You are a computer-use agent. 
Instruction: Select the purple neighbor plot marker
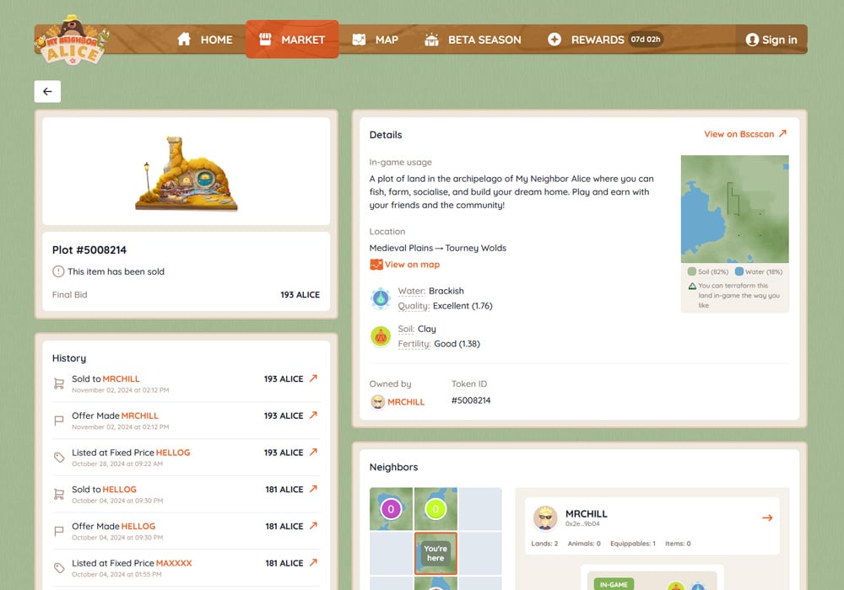391,509
